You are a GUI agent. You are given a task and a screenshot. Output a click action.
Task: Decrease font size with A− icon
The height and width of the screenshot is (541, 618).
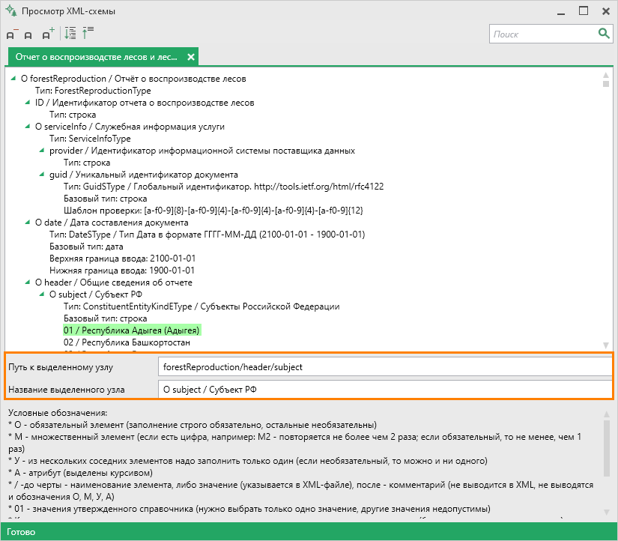(12, 34)
